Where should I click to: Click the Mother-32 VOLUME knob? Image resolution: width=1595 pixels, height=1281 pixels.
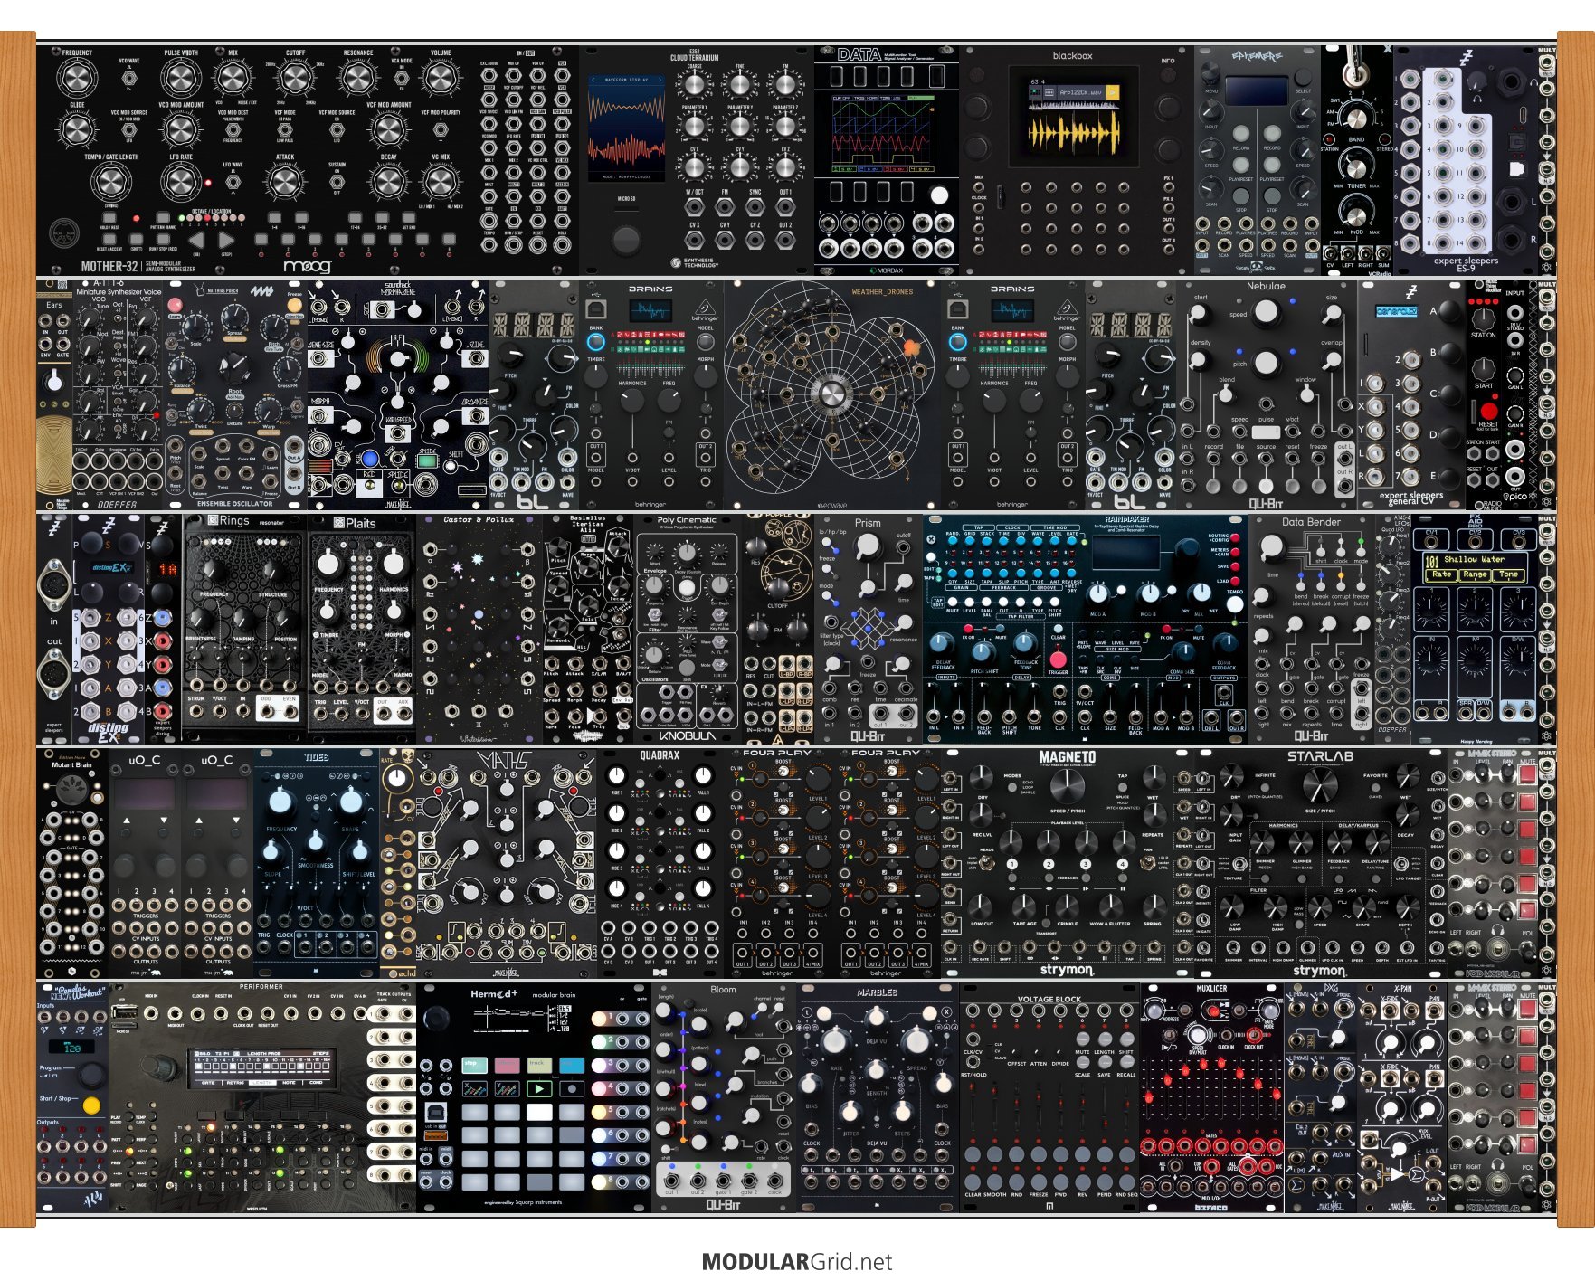441,79
